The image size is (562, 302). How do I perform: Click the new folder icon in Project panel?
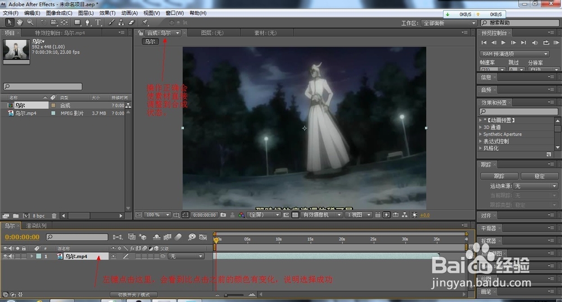click(16, 216)
